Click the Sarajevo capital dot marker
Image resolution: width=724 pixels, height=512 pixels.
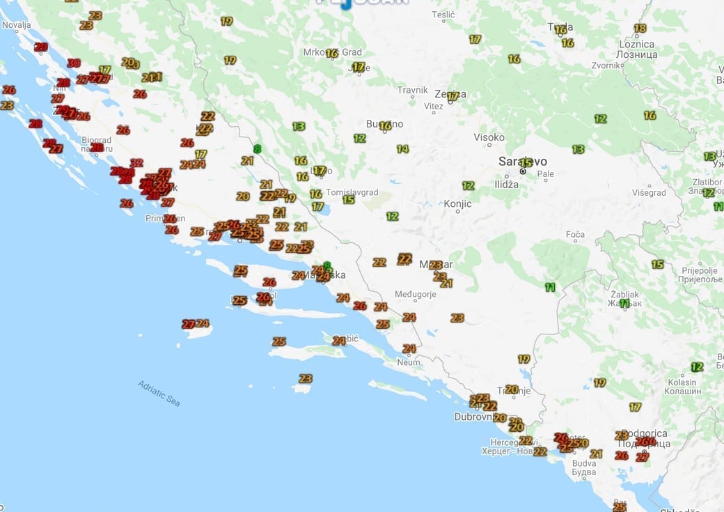click(522, 171)
